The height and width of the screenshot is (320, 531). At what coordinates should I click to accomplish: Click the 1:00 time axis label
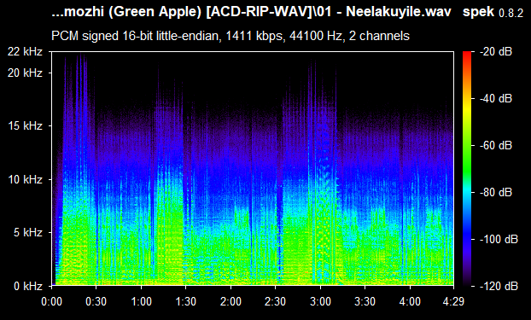pyautogui.click(x=141, y=301)
